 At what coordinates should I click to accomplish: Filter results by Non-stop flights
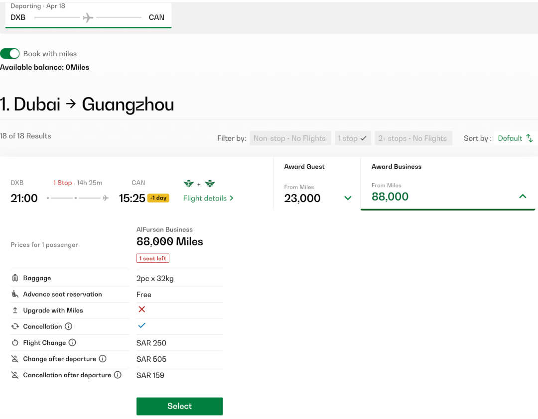click(x=290, y=138)
